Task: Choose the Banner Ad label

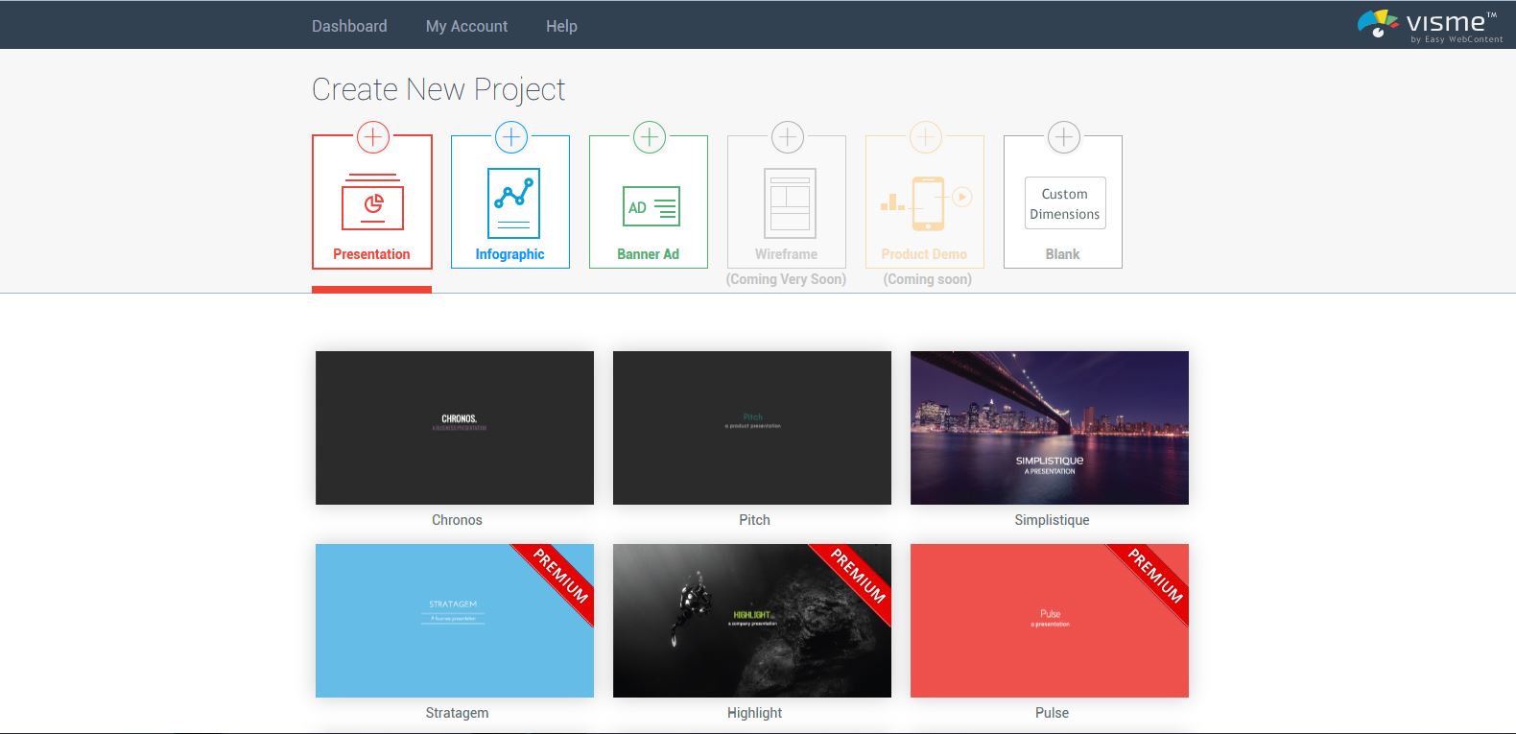Action: pyautogui.click(x=648, y=254)
